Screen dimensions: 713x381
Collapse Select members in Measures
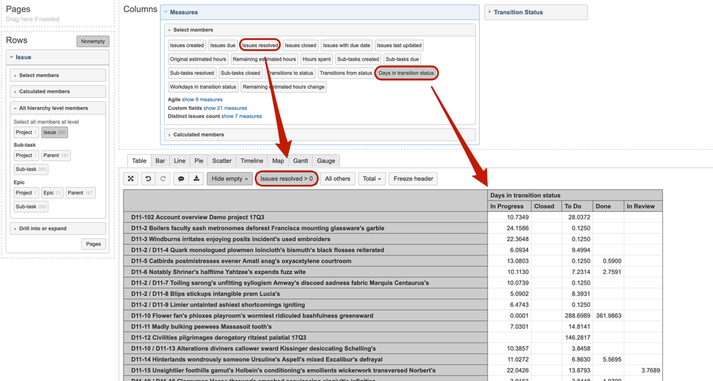320,30
